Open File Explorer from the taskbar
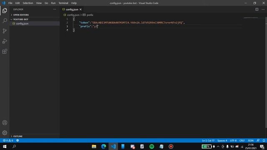The width and height of the screenshot is (267, 150). coord(94,146)
